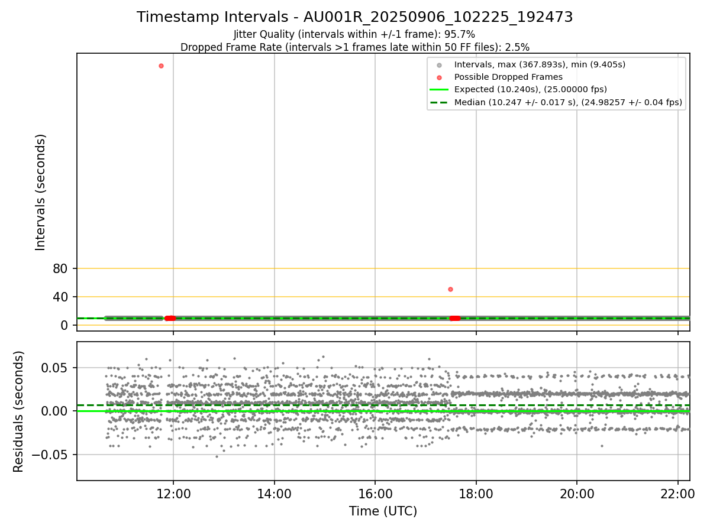
Task: Click the y-axis tick label '80' on the intervals plot
Action: [x=61, y=268]
